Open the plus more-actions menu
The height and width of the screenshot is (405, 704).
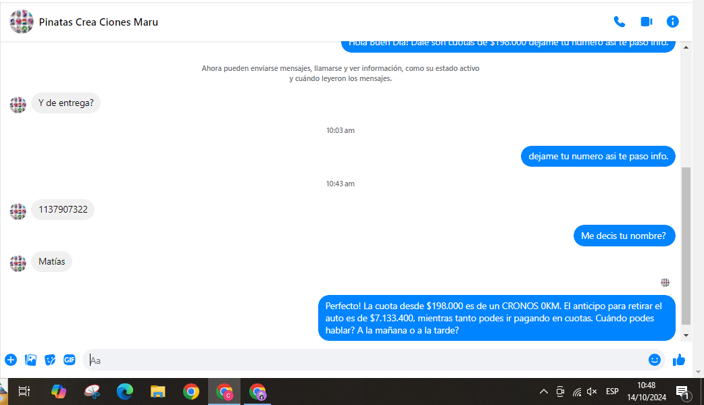point(11,360)
